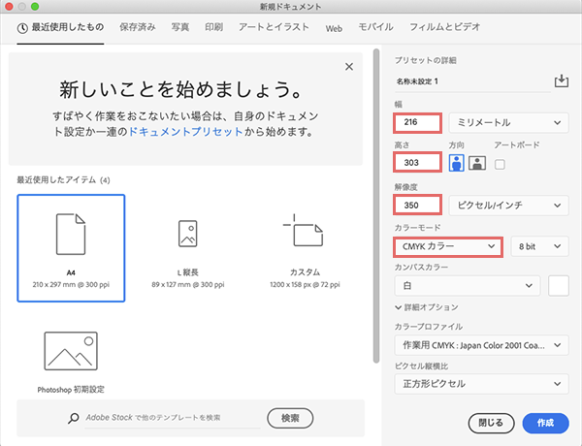Open the 正方形ピクセル aspect ratio dropdown
Screen dimensions: 582x446
[x=481, y=384]
